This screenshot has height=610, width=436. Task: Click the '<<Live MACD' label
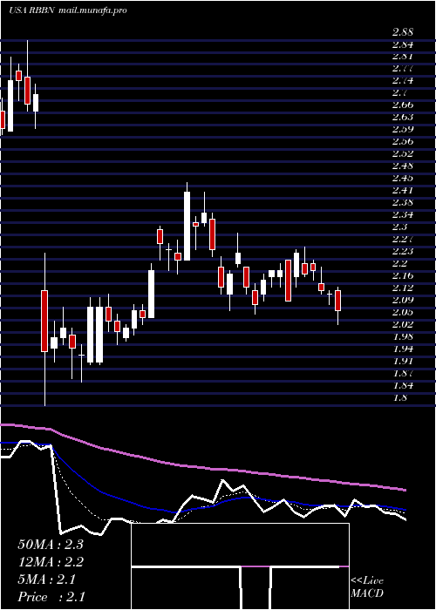[x=367, y=587]
